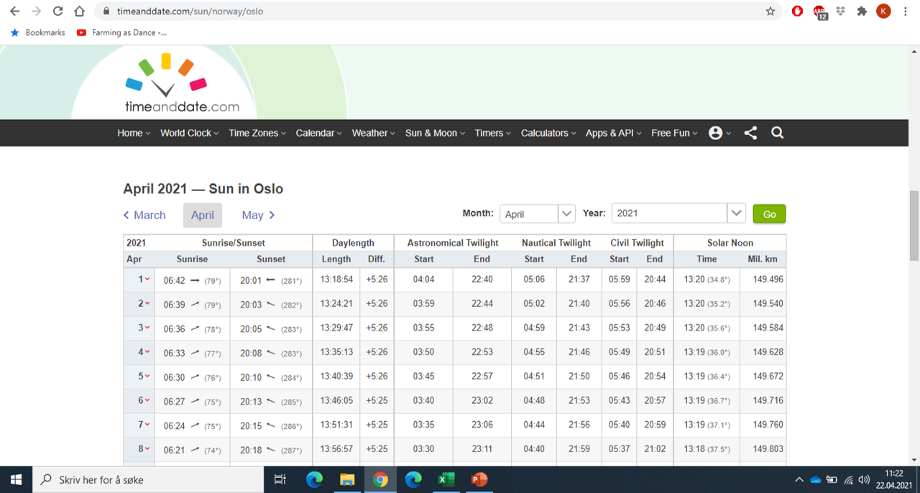Select the April month tab
The width and height of the screenshot is (920, 493).
[202, 215]
